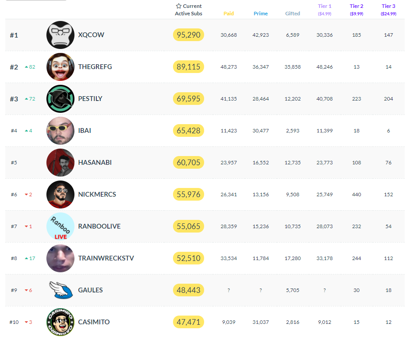Click TRAINWRECKSTV's profile thumbnail
The image size is (406, 337).
(60, 258)
